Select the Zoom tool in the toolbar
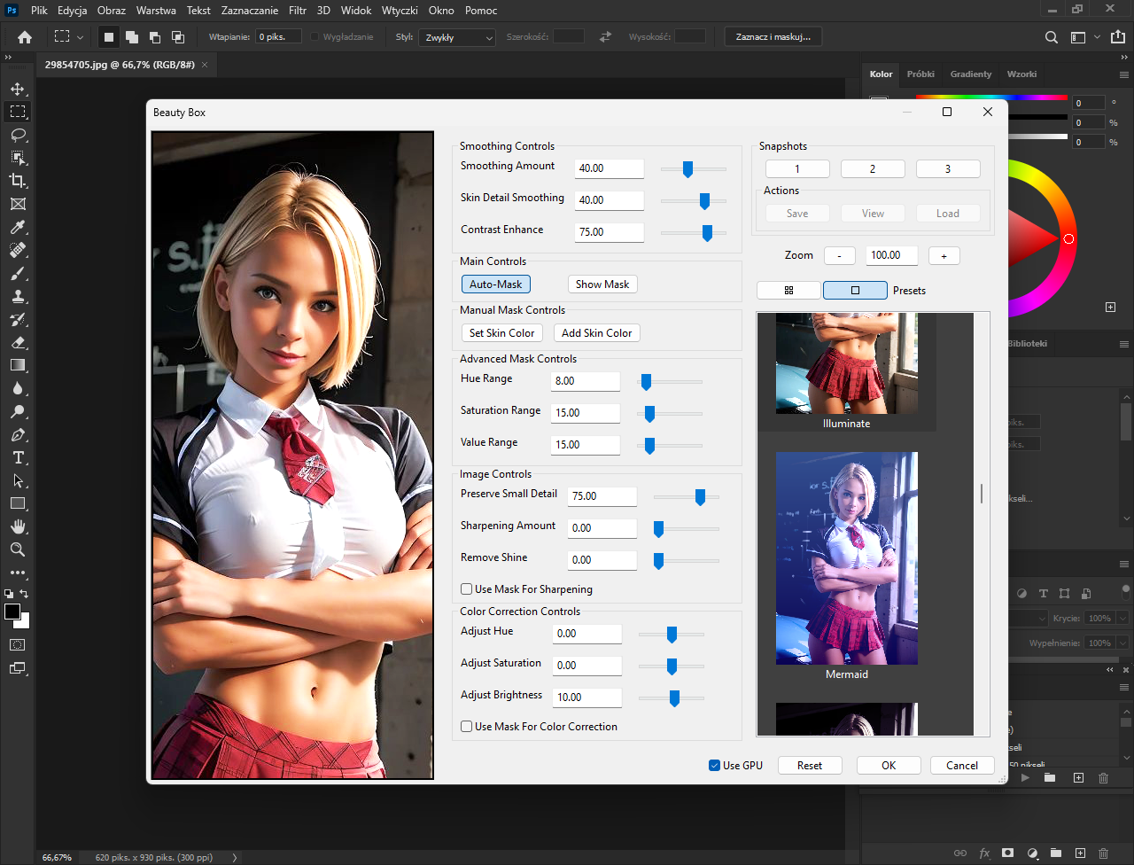This screenshot has width=1134, height=865. [x=17, y=549]
